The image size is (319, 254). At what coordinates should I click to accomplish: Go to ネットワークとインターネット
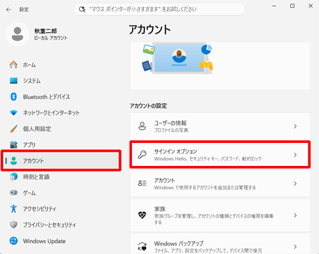51,113
